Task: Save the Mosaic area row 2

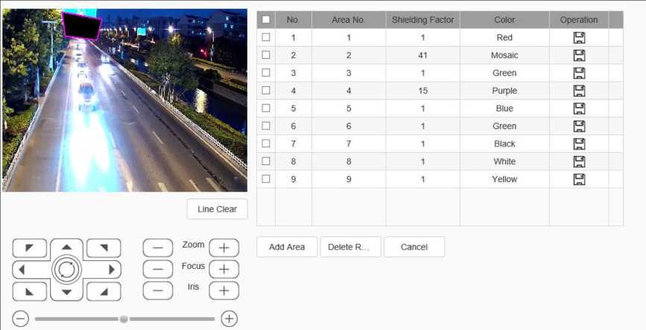Action: tap(579, 55)
